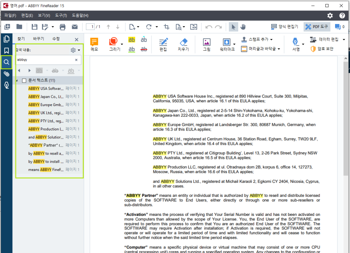Select the insert text ab tool
This screenshot has width=350, height=253.
tap(144, 39)
